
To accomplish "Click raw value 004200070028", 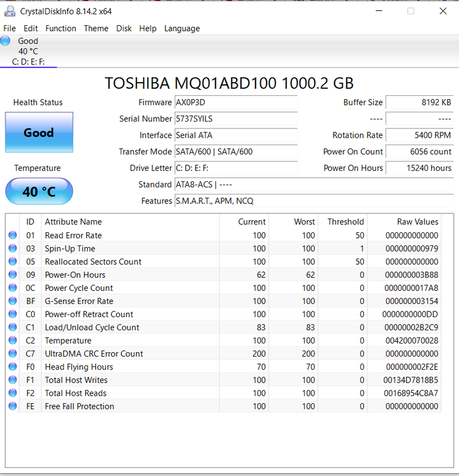I will pos(412,341).
